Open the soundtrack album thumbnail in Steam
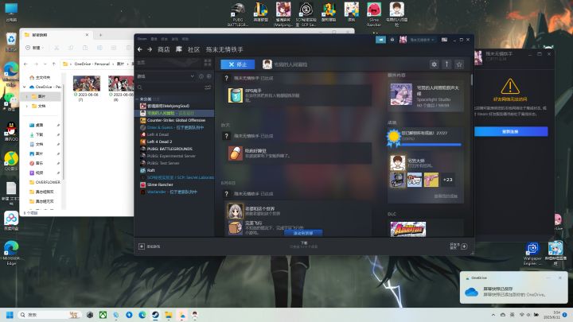Screen dimensions: 573x322 click(x=401, y=94)
